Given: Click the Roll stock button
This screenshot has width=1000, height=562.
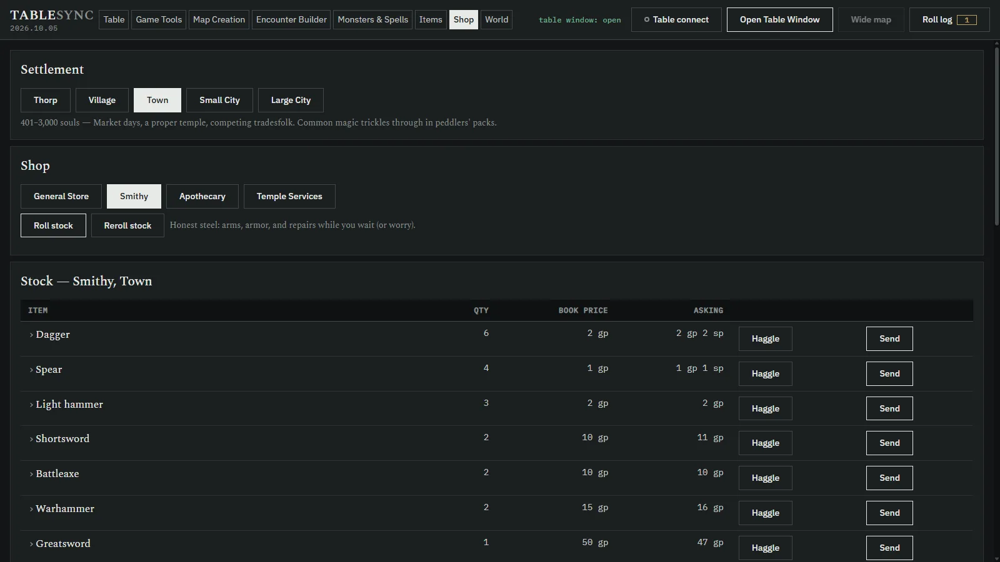Looking at the screenshot, I should click(x=53, y=225).
